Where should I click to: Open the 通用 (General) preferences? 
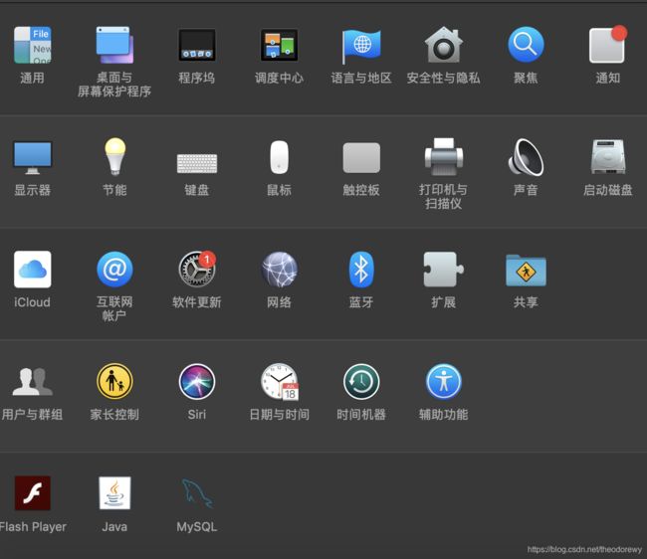[x=32, y=45]
